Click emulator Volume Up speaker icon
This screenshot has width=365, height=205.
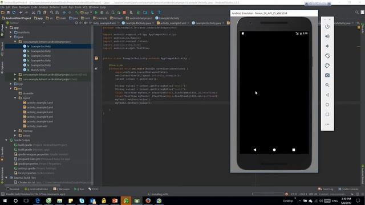327,36
